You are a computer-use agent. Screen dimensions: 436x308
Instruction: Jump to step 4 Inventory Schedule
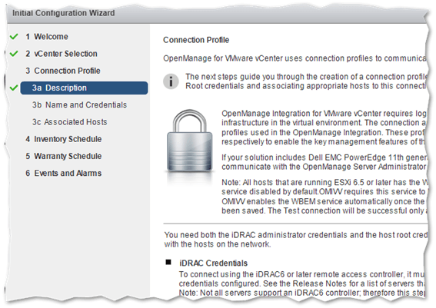[64, 139]
